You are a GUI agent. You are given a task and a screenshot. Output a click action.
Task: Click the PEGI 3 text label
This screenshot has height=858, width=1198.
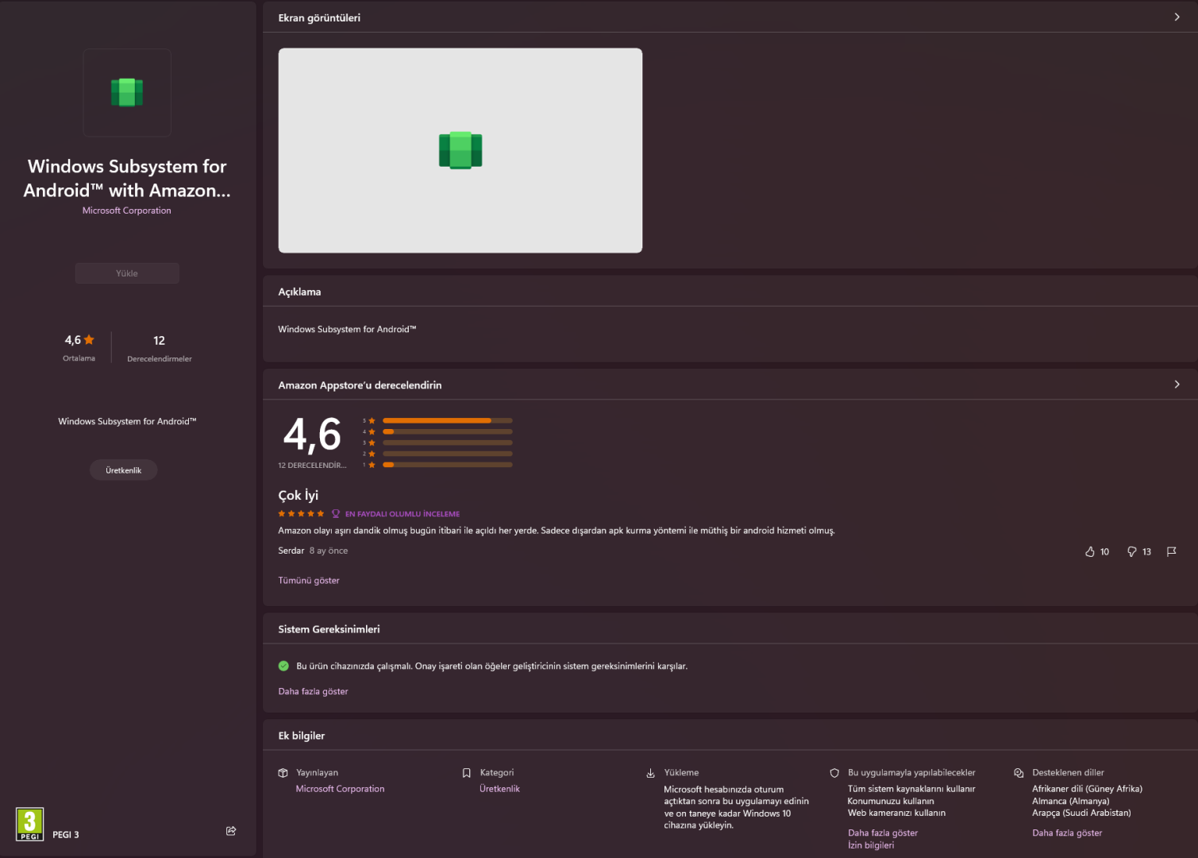pyautogui.click(x=66, y=835)
